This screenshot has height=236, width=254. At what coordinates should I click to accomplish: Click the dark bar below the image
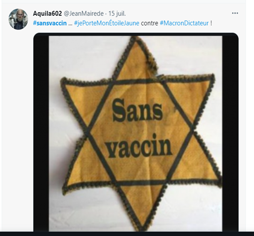[x=127, y=234]
